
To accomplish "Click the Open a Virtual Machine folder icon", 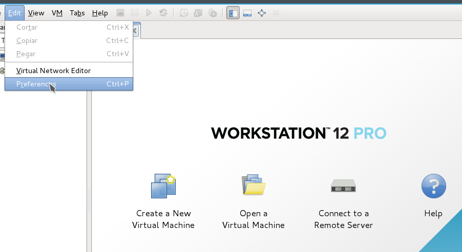I will [x=254, y=185].
